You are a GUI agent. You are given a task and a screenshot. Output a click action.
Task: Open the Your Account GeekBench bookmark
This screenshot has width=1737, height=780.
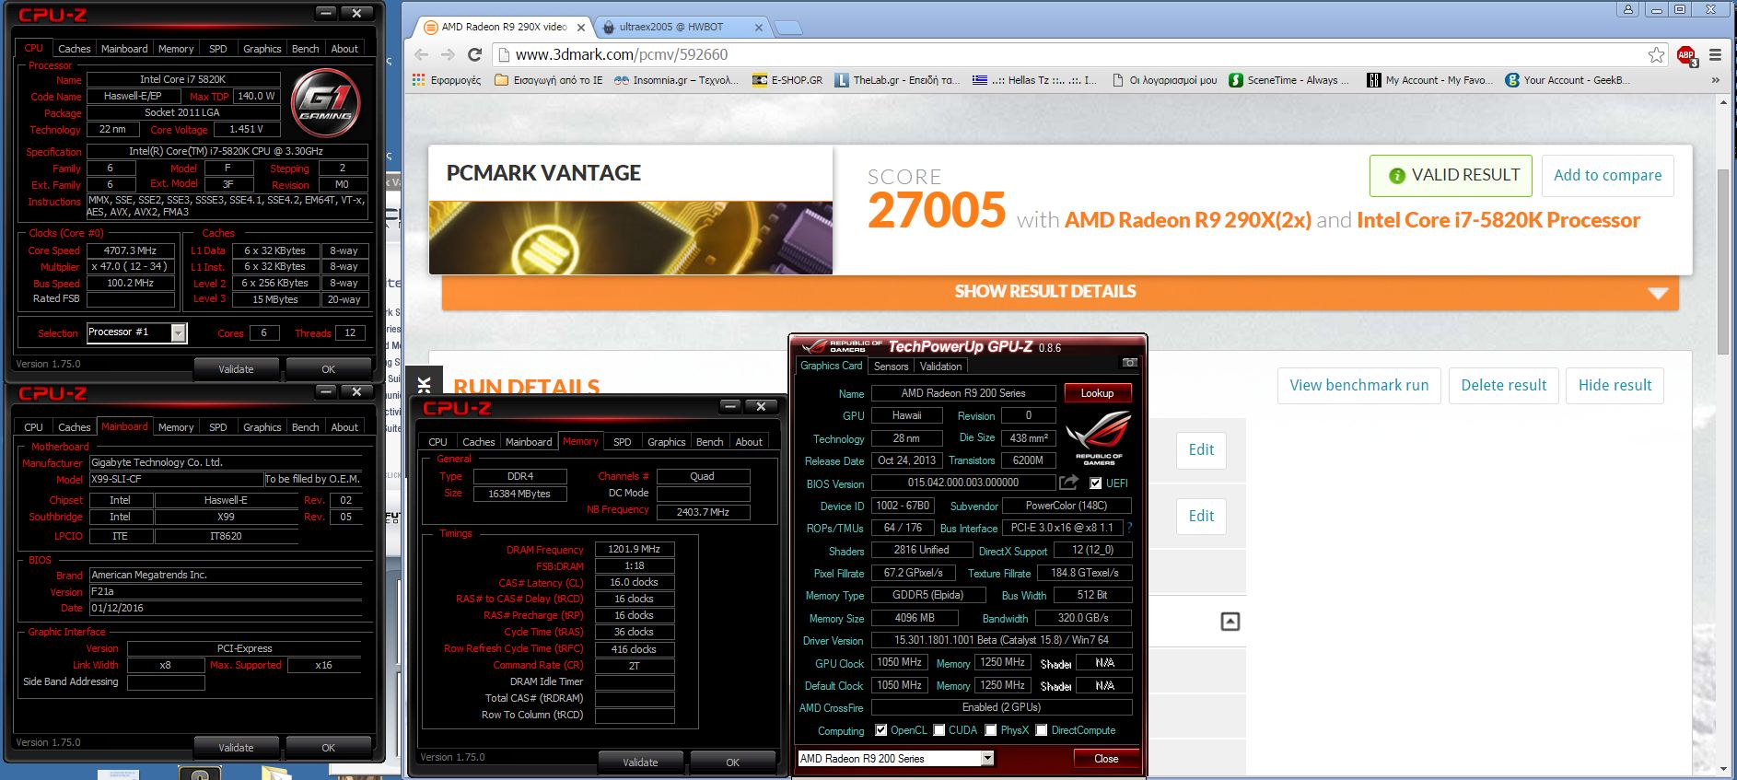[x=1568, y=80]
